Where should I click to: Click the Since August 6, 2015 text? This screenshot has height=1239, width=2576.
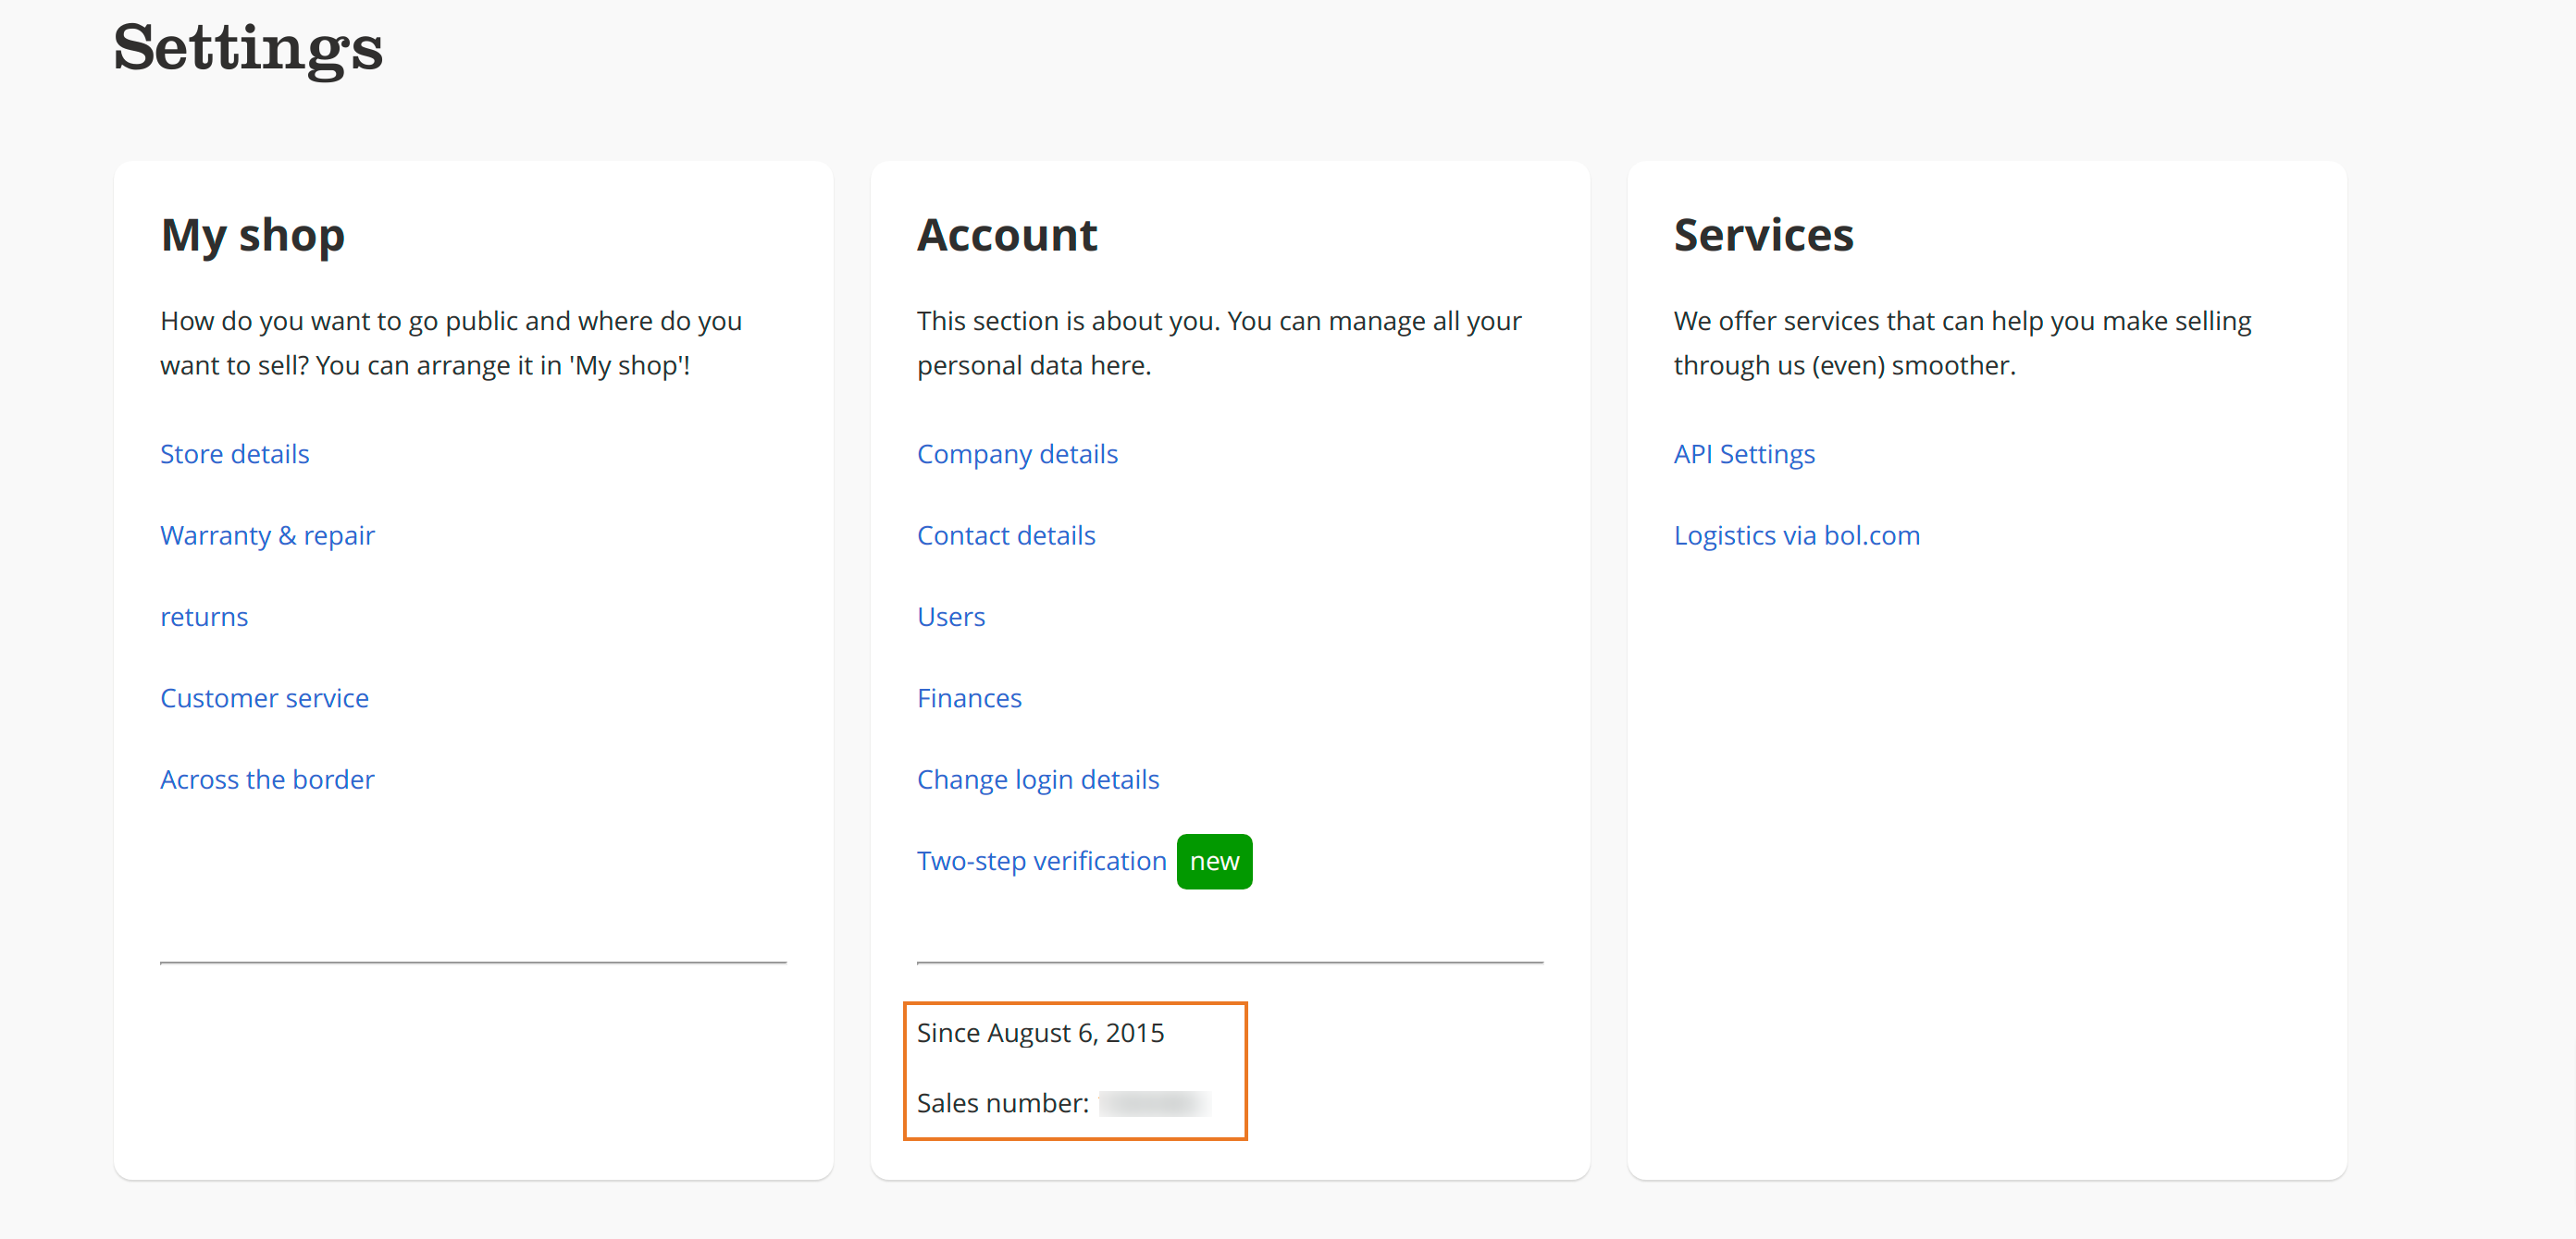point(1040,1032)
